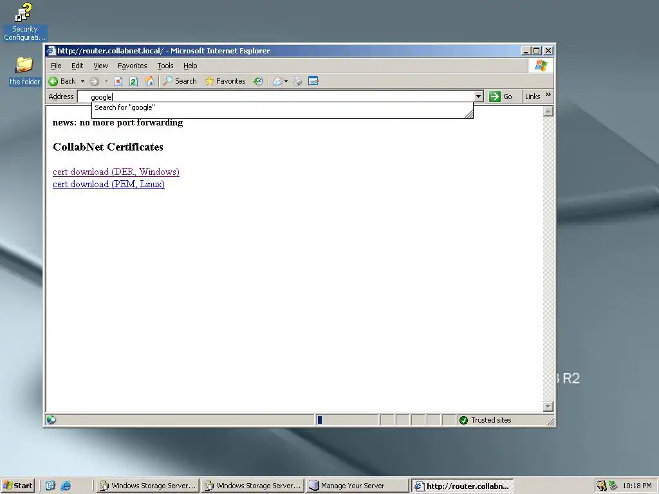Refresh the page with the Refresh icon
Screen dimensions: 659x494
tap(134, 82)
